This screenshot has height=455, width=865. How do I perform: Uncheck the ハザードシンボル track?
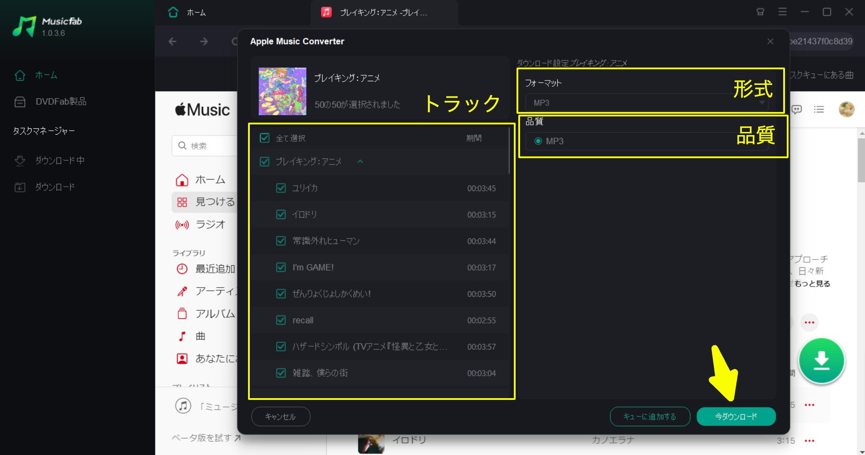point(281,347)
